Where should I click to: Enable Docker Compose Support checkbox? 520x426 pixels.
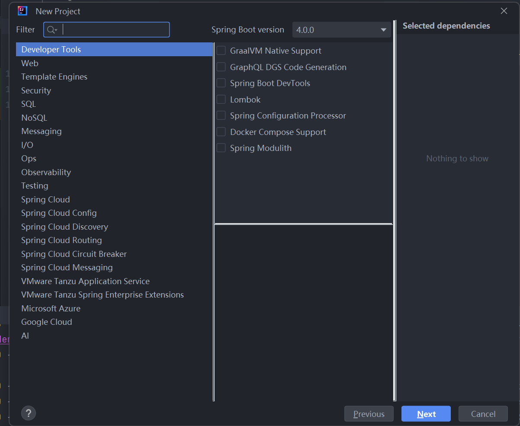[x=221, y=132]
